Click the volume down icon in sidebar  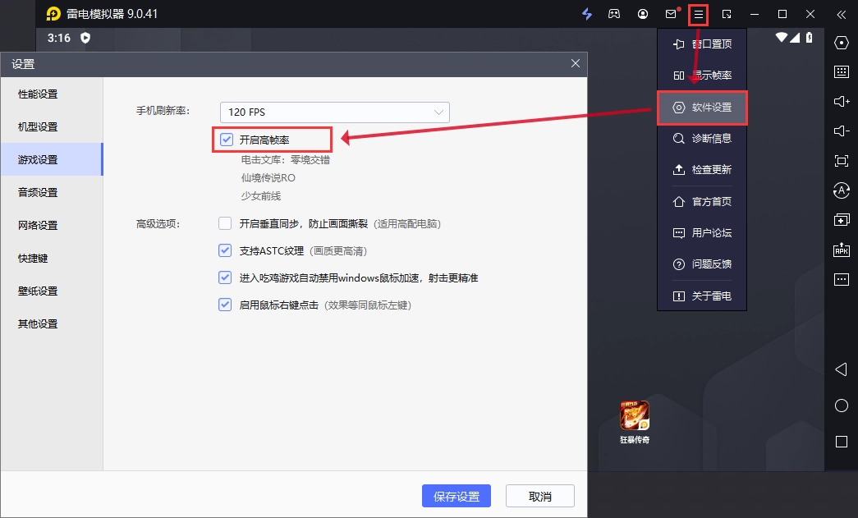pos(842,131)
